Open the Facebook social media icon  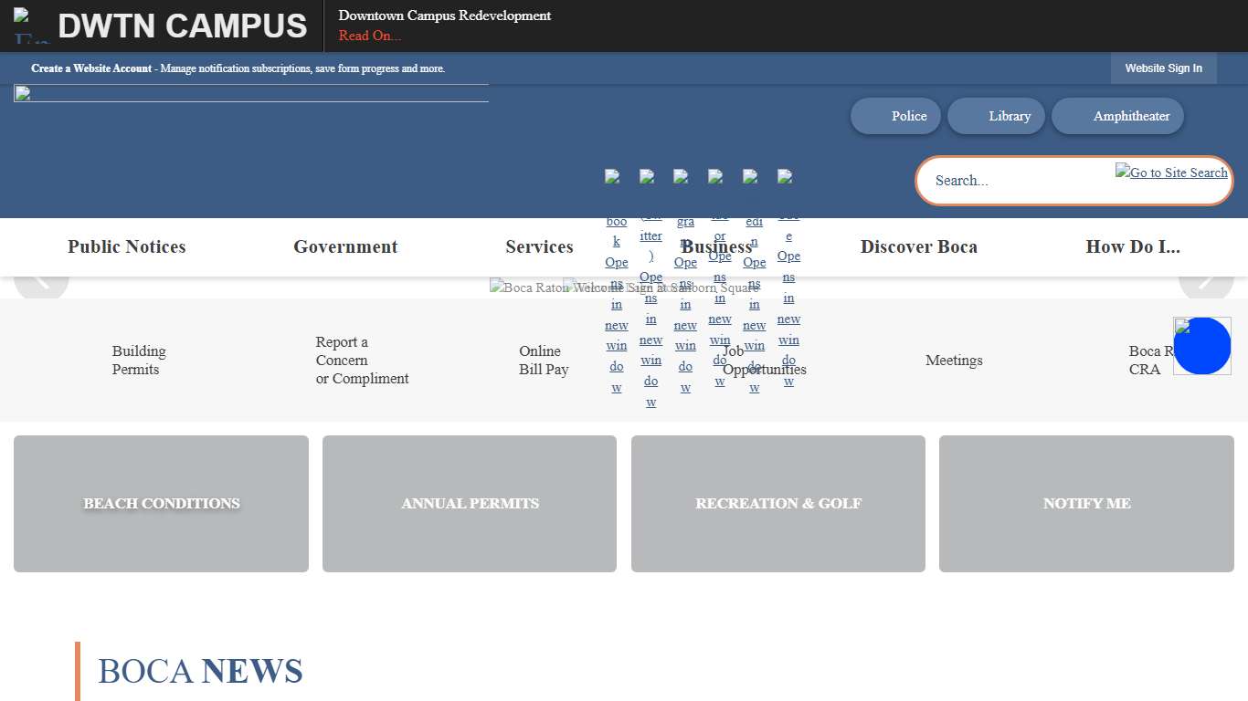pyautogui.click(x=612, y=177)
